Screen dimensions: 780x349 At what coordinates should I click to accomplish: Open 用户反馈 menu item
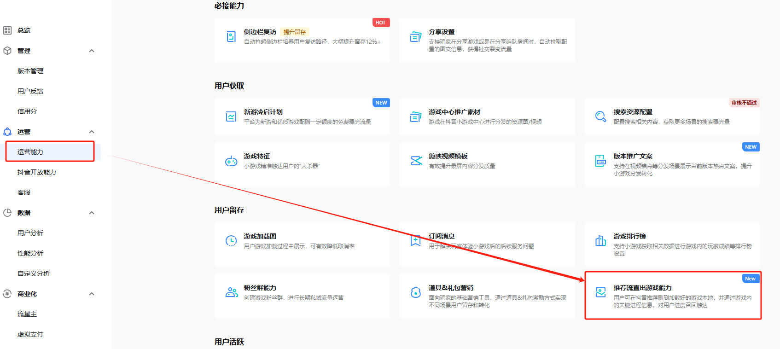tap(30, 91)
